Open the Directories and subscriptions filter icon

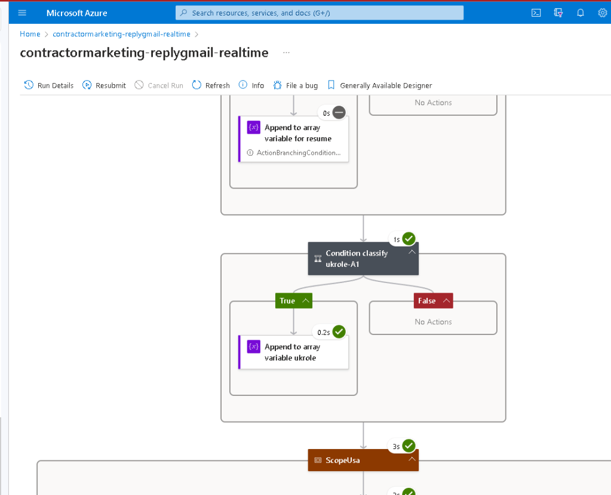(x=558, y=13)
